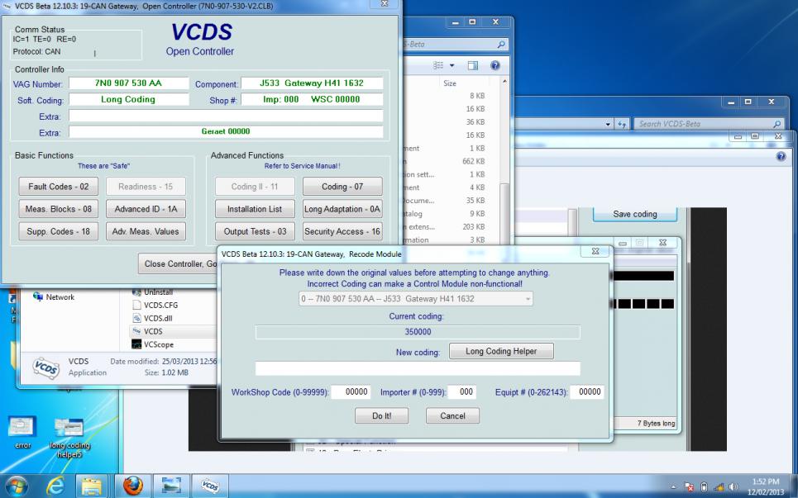Click the Supp. Codes - 18 button
The width and height of the screenshot is (798, 498).
pos(59,231)
